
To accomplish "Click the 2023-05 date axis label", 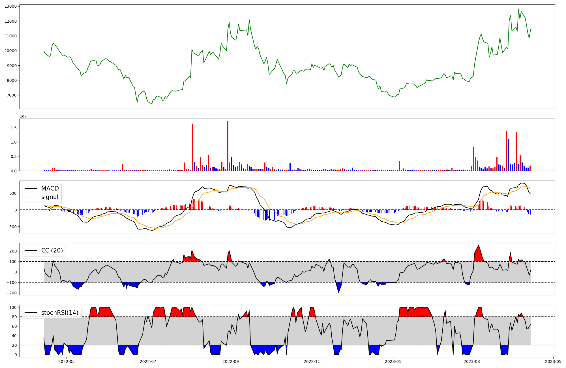I will tap(553, 361).
